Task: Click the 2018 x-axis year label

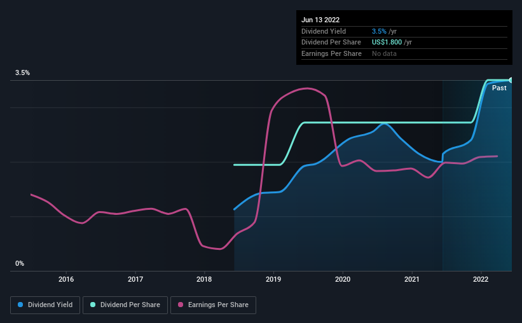Action: [x=204, y=279]
